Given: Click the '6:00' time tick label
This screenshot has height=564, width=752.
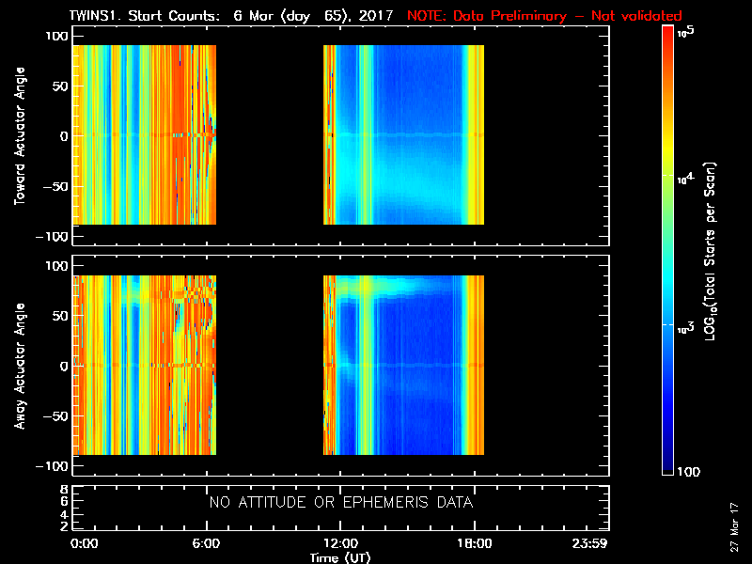Looking at the screenshot, I should (x=206, y=543).
